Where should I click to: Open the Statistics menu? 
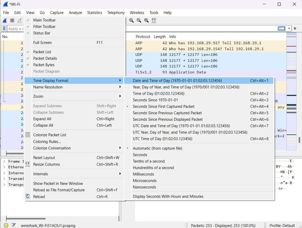point(95,13)
